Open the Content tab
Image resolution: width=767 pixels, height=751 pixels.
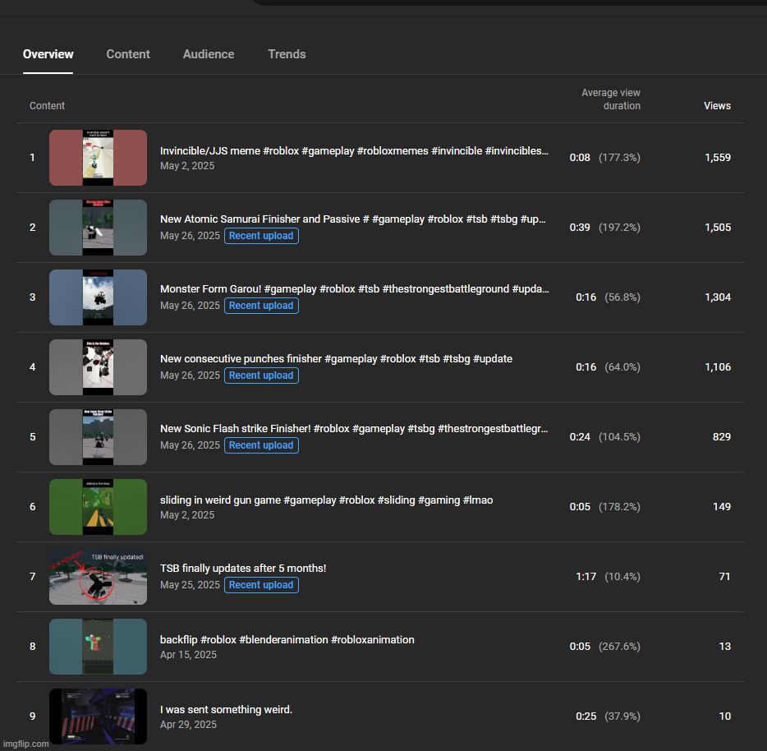[128, 54]
